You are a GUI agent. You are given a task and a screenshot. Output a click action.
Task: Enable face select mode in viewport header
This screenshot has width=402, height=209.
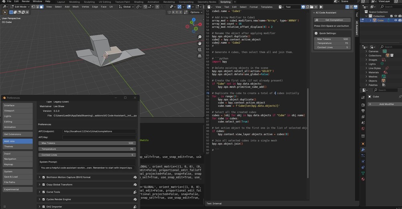pyautogui.click(x=42, y=7)
